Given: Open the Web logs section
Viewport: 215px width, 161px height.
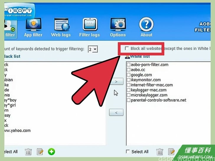Looking at the screenshot, I should point(61,27).
